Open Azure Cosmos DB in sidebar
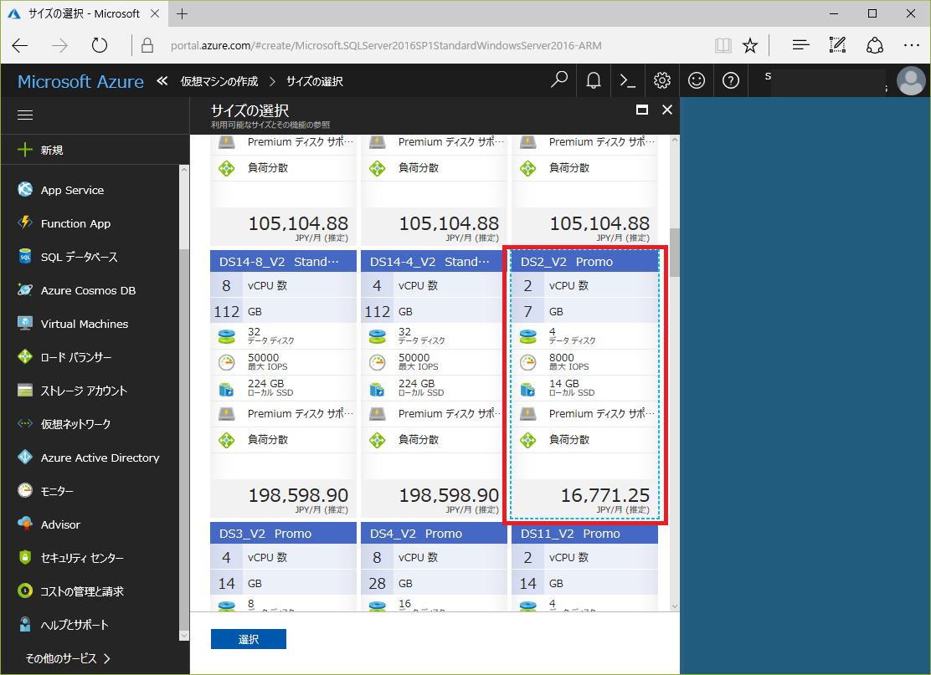931x675 pixels. [90, 290]
